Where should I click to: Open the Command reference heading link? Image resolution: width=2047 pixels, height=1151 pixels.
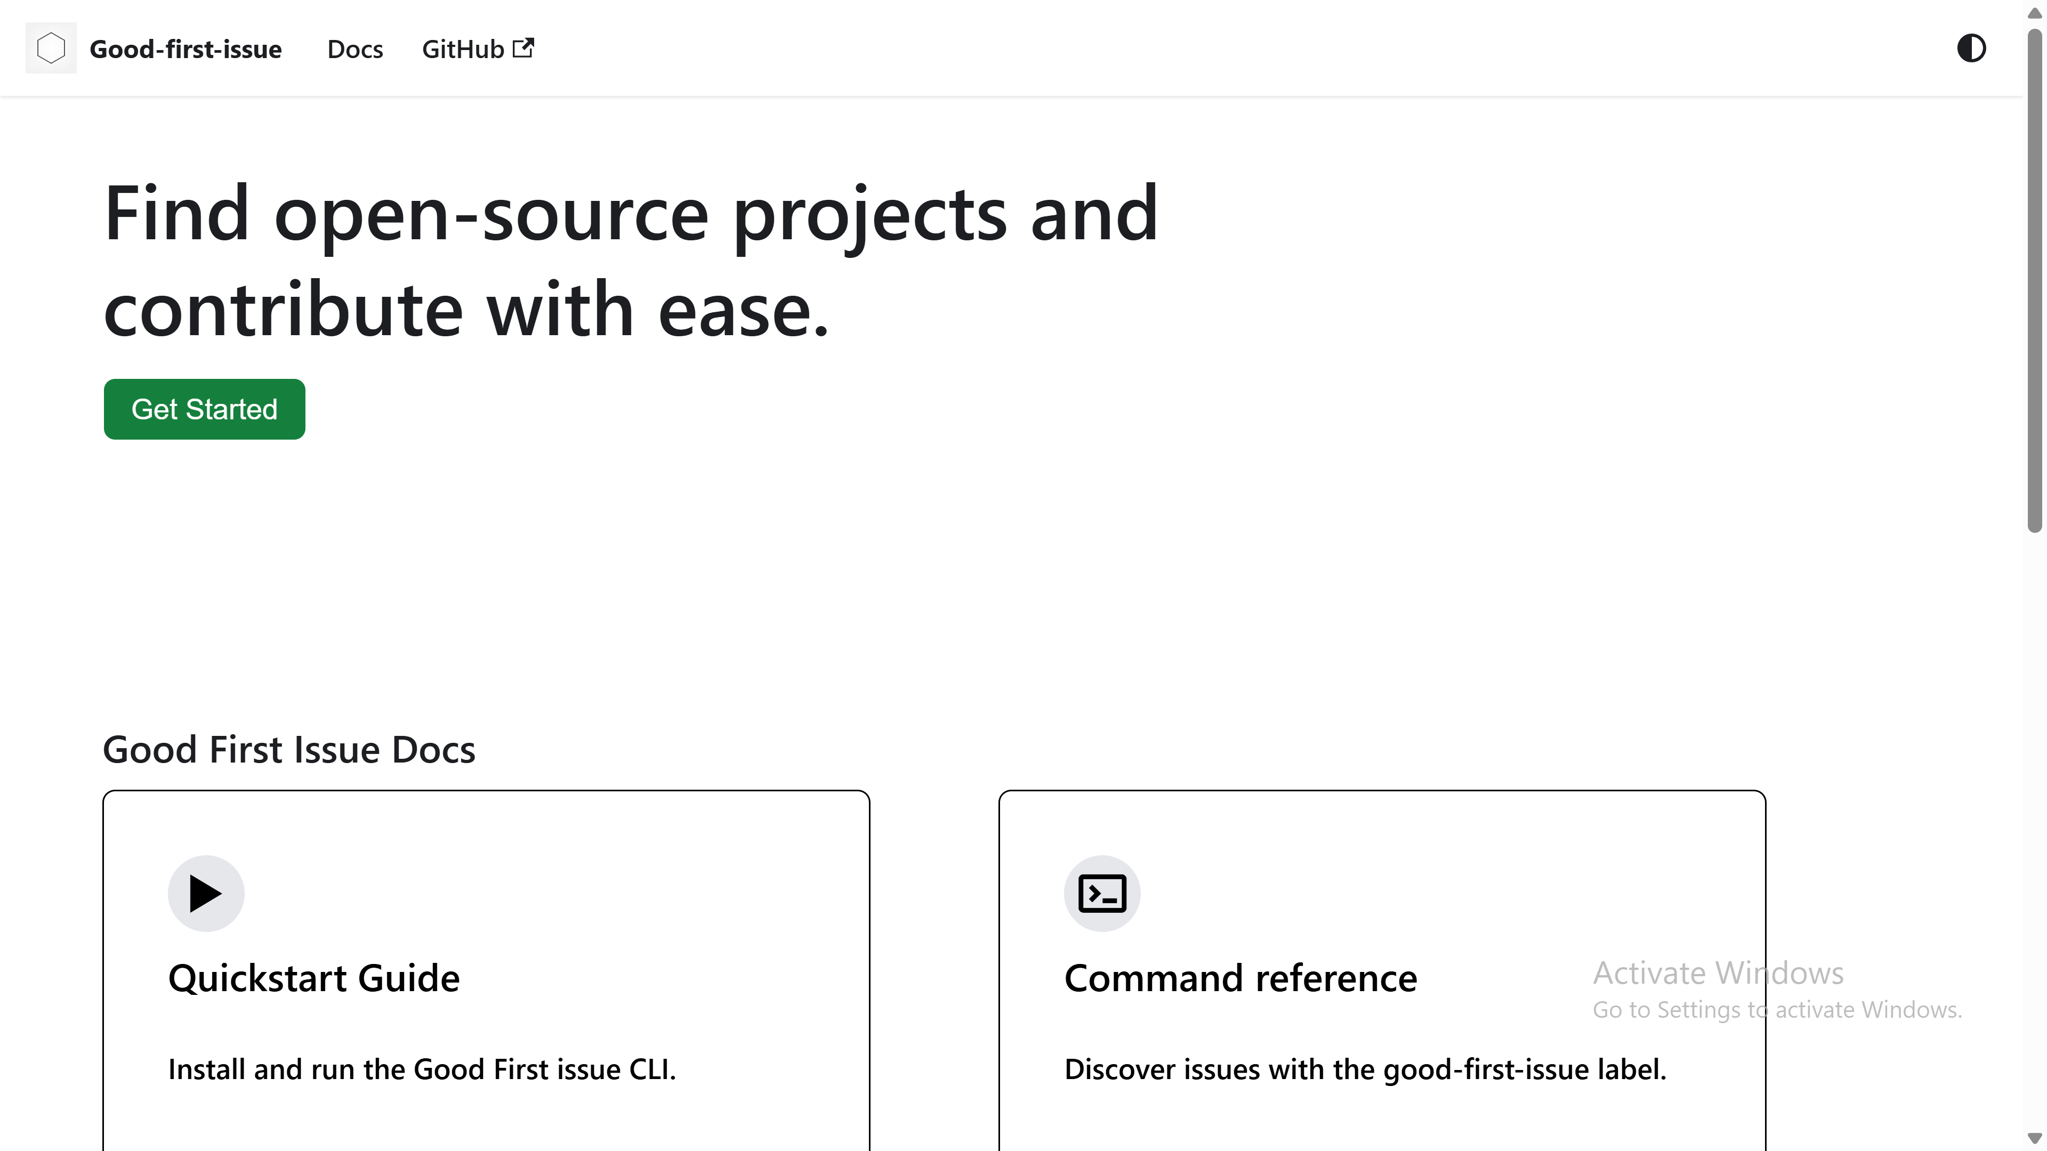tap(1240, 978)
